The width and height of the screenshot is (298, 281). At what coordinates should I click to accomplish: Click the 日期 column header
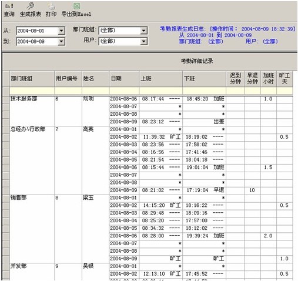(124, 79)
